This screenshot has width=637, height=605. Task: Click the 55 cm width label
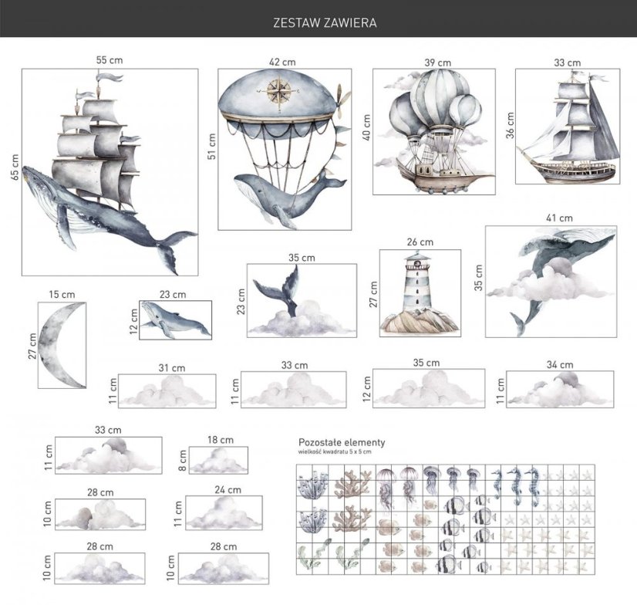click(109, 59)
